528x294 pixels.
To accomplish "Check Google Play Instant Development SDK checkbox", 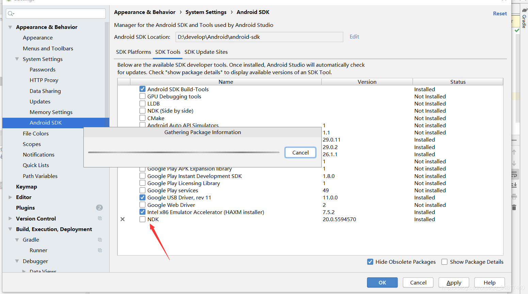I will point(142,176).
